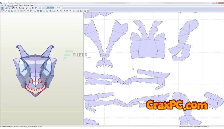
Task: Click the dragon head 3D model
Action: [35, 71]
